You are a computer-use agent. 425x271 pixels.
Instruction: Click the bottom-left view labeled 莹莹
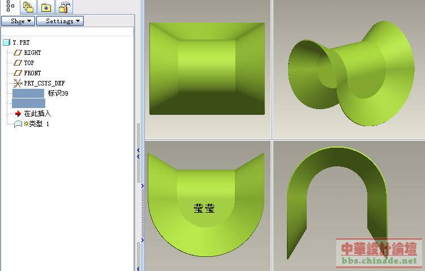[206, 205]
